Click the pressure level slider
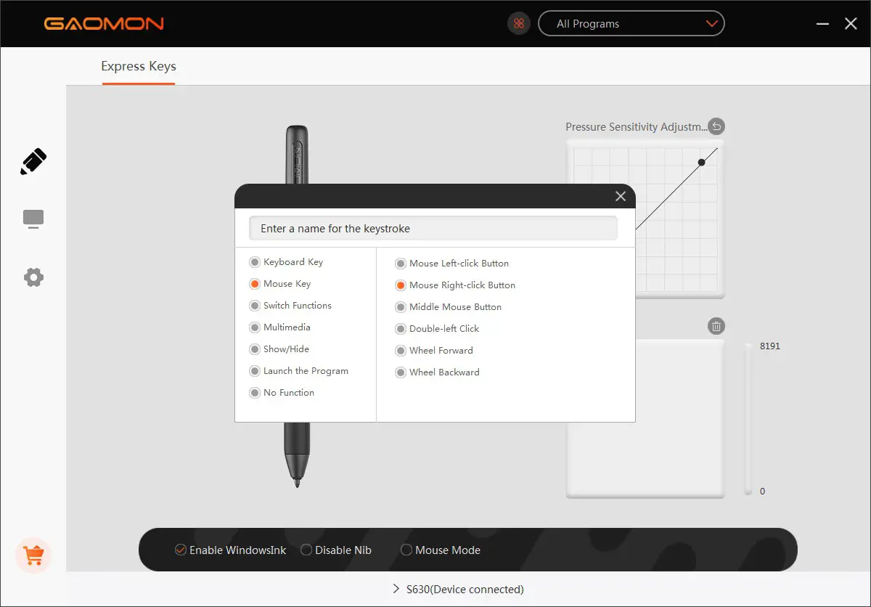The image size is (871, 607). pyautogui.click(x=748, y=417)
